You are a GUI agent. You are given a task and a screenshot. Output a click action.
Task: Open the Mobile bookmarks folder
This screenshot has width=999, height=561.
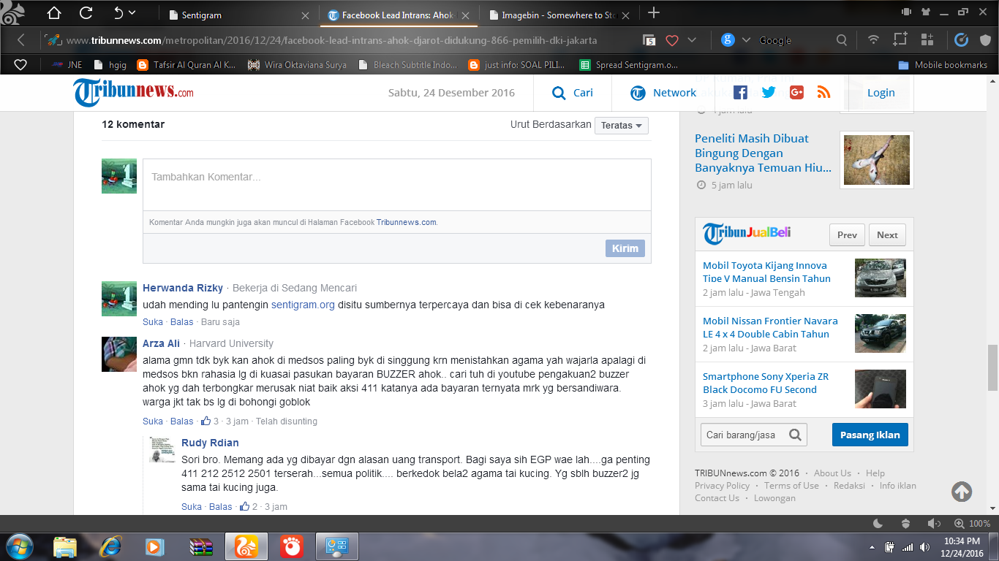click(943, 64)
